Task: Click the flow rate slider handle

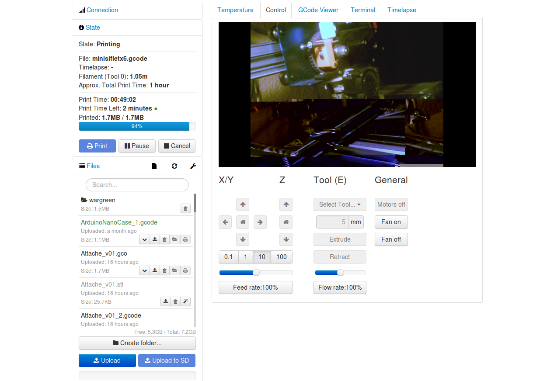Action: pyautogui.click(x=340, y=273)
